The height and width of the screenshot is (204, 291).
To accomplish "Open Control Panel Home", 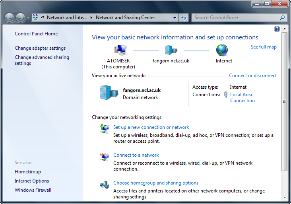I will point(36,34).
